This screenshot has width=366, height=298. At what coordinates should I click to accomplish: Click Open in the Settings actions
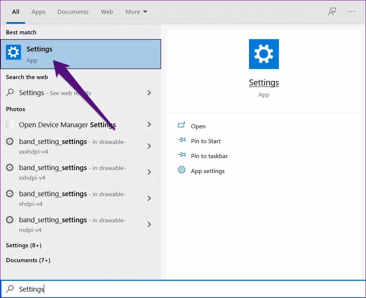(x=198, y=126)
